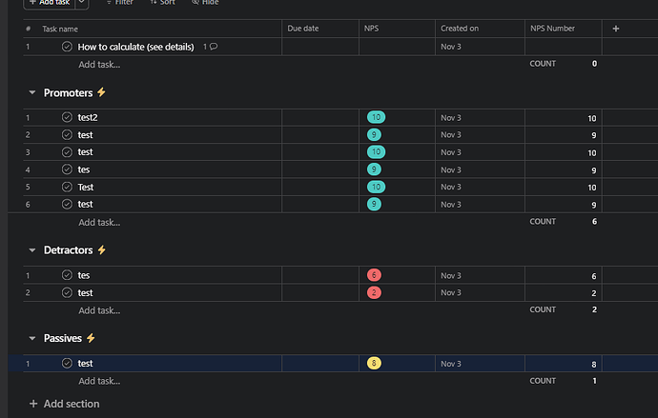
Task: Complete Promoters row 2 task 'test'
Action: point(67,134)
